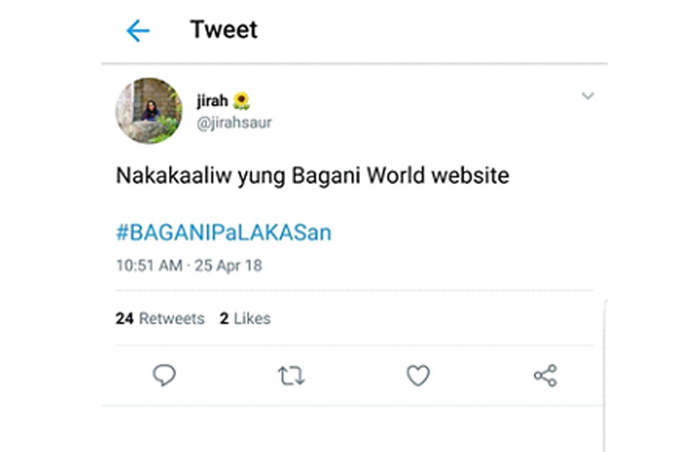Open the @jirahsaur handle
Image resolution: width=679 pixels, height=452 pixels.
(234, 123)
